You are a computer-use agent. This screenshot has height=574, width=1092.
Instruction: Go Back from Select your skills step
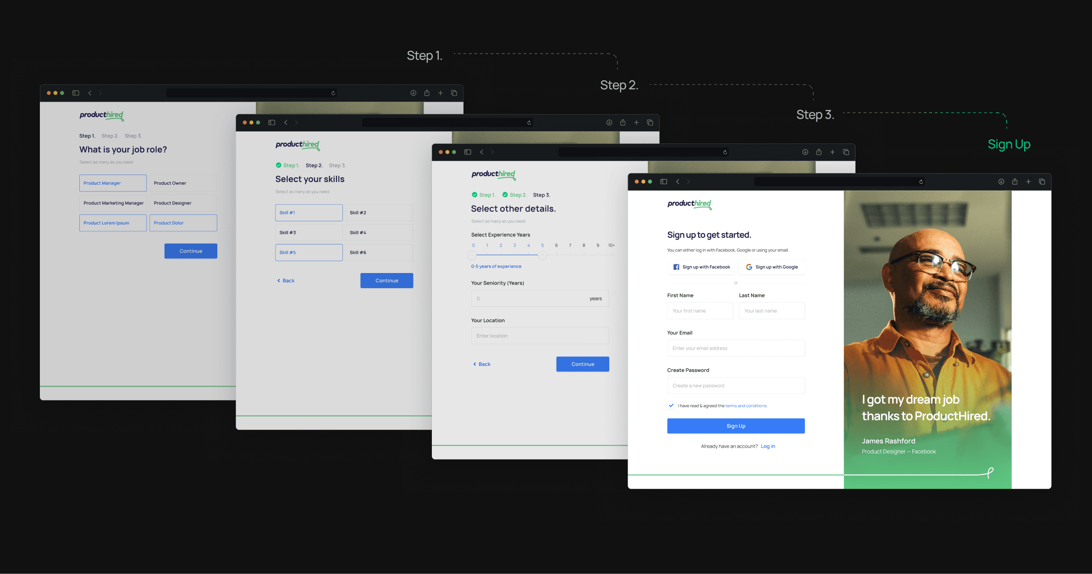[x=286, y=281]
